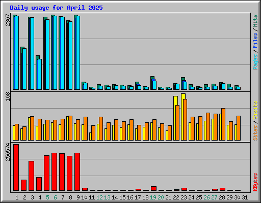This screenshot has height=203, width=261.
Task: Click the 2307 hits axis label
Action: (x=8, y=20)
